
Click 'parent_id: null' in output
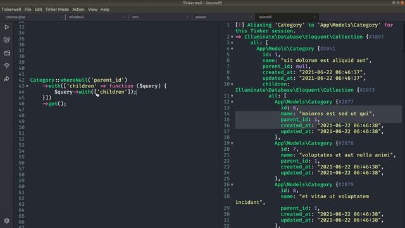pyautogui.click(x=286, y=66)
